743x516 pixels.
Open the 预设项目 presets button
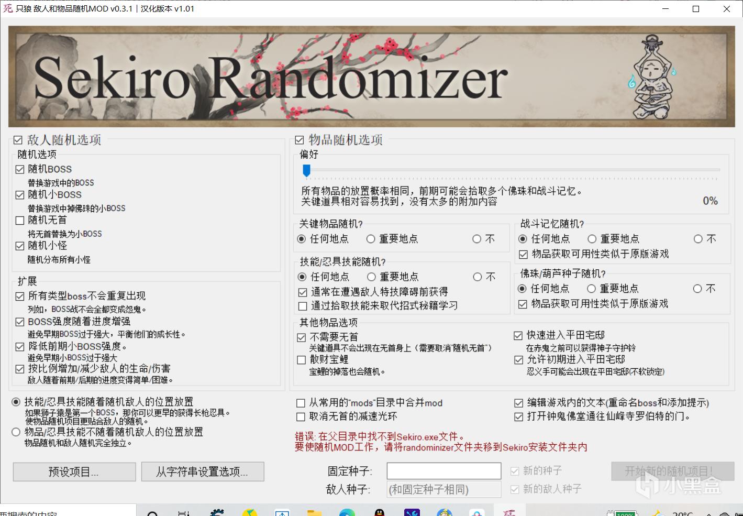pos(74,471)
